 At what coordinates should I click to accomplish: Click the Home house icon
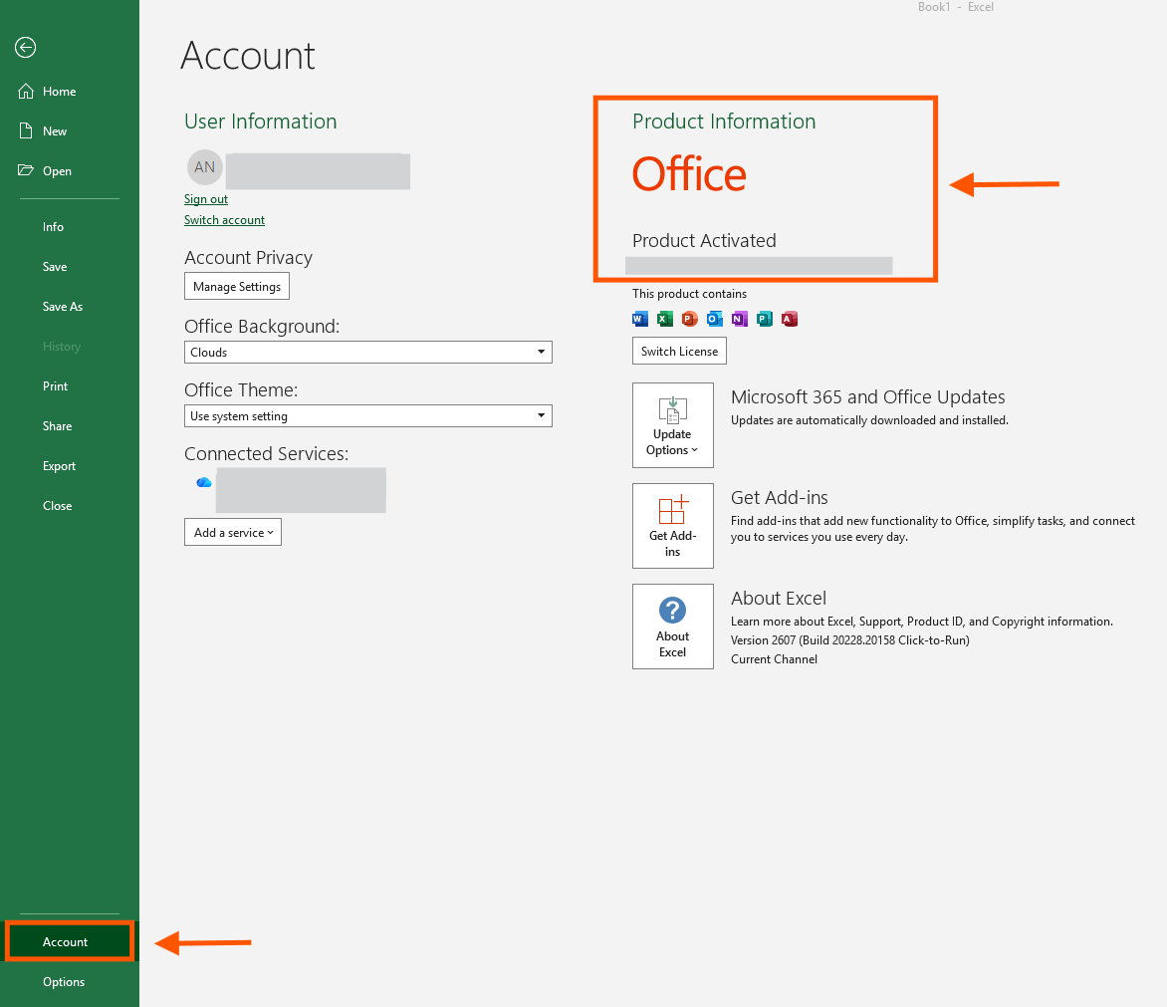click(26, 91)
